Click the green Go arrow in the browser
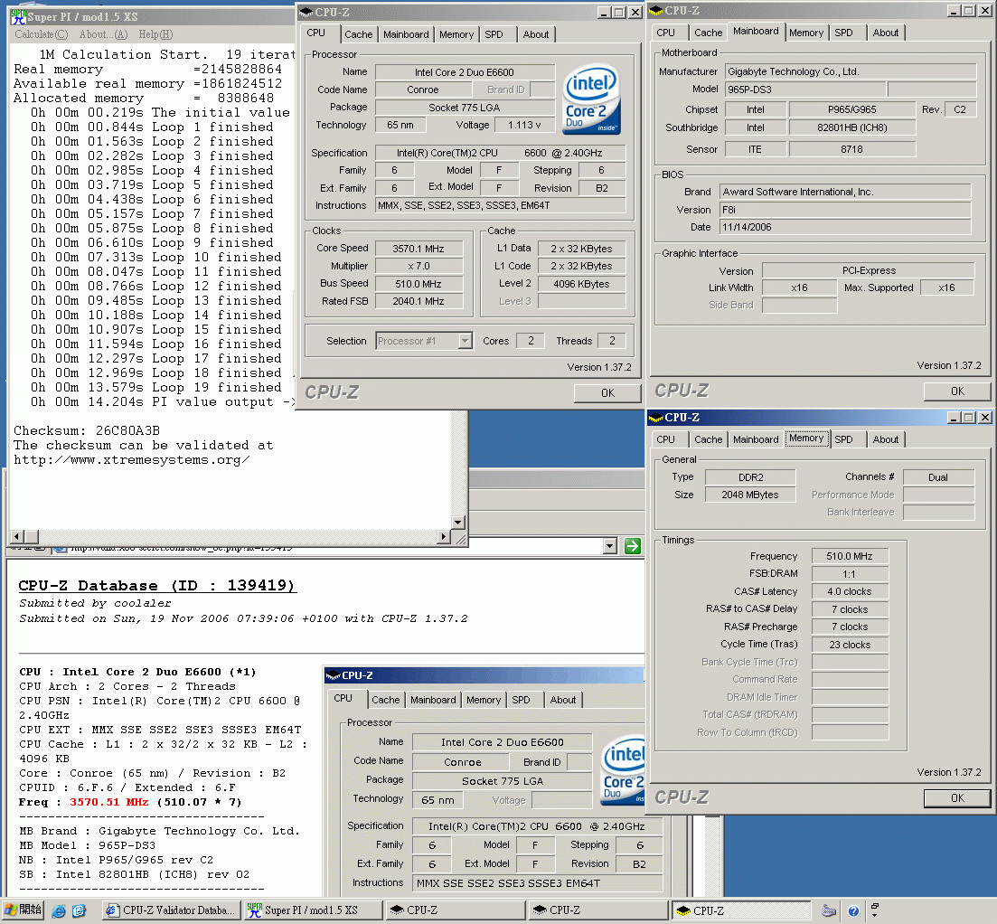This screenshot has width=997, height=924. [633, 545]
